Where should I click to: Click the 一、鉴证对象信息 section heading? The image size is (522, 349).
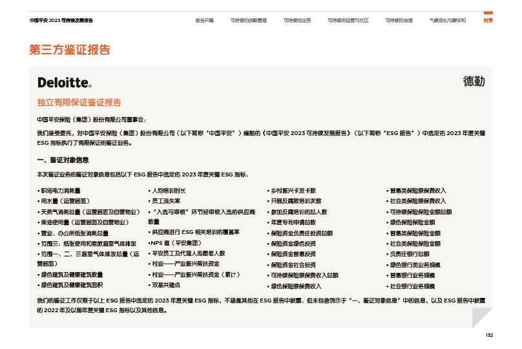[x=63, y=160]
